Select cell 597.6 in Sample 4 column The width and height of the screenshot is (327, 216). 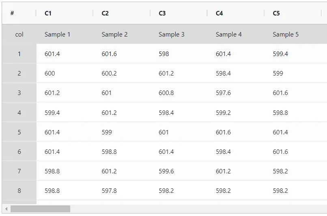coord(236,93)
